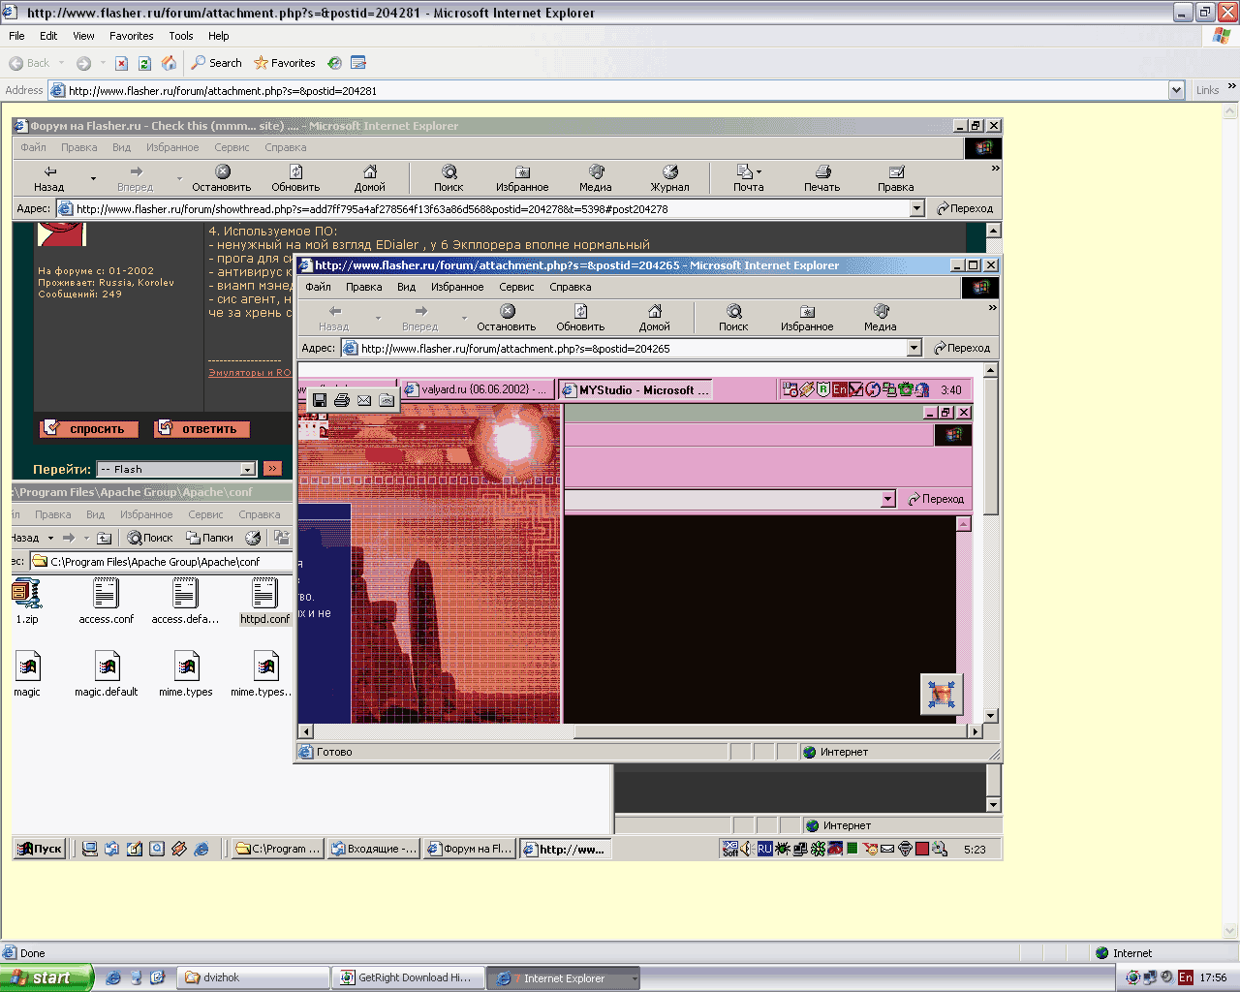Image resolution: width=1240 pixels, height=992 pixels.
Task: Switch to GetRight Download taskbar button
Action: (x=408, y=978)
